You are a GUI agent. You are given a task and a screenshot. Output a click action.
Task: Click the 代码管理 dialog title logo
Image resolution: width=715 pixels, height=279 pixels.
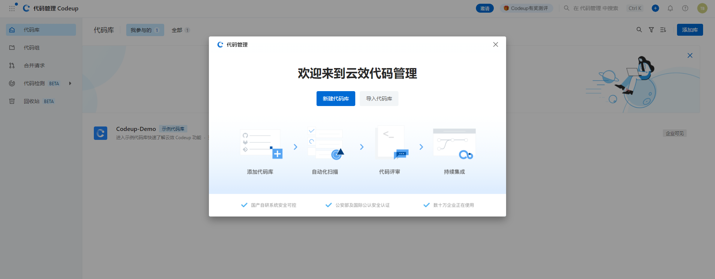pyautogui.click(x=220, y=45)
